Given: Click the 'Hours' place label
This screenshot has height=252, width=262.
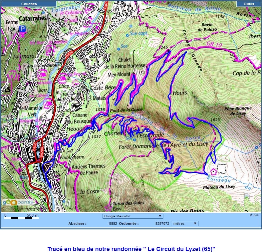Looking at the screenshot, I should point(180,93).
